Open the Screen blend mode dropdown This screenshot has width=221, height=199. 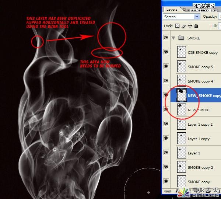[197, 17]
